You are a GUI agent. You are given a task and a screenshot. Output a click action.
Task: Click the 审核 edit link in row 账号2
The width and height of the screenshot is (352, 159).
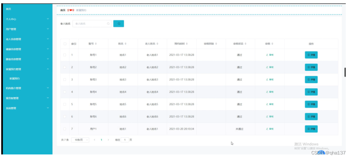tap(270, 67)
